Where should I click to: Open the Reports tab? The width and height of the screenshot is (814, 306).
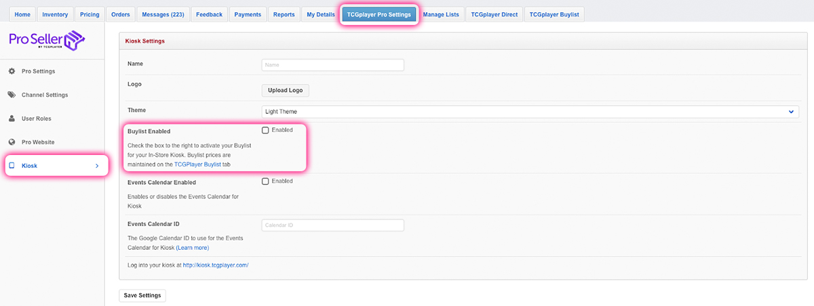point(284,14)
